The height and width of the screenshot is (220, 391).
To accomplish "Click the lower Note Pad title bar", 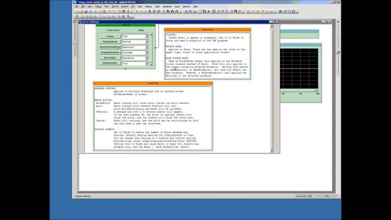I will click(153, 83).
